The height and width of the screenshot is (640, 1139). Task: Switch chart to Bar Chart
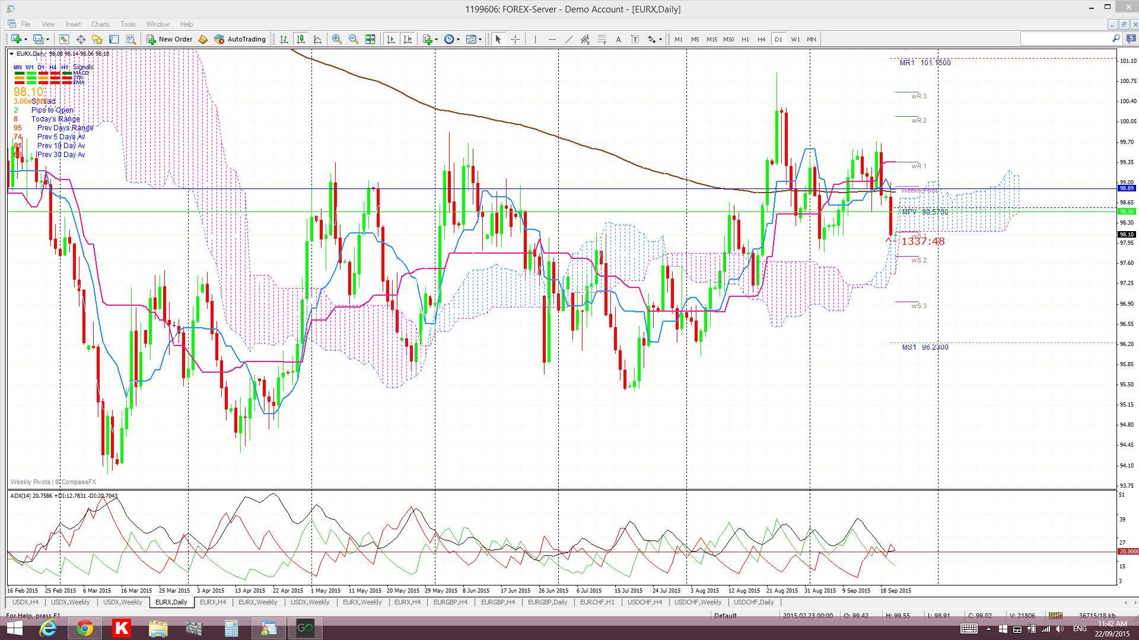284,39
